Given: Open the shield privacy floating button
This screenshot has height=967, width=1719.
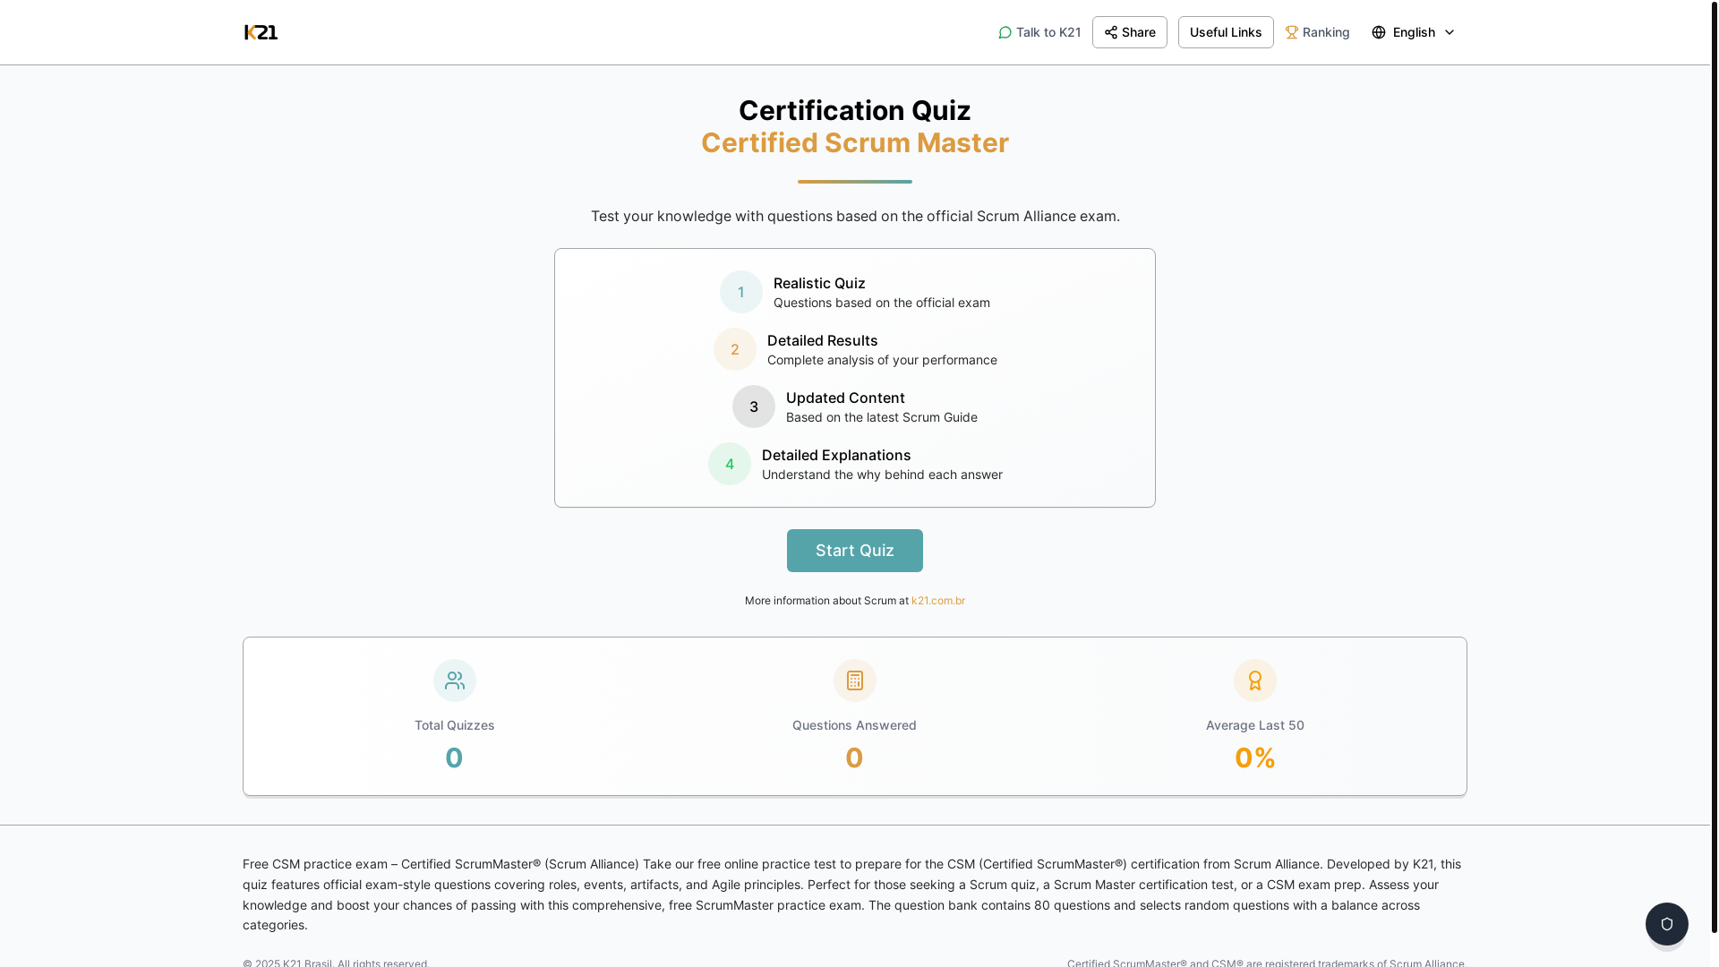Looking at the screenshot, I should point(1666,924).
